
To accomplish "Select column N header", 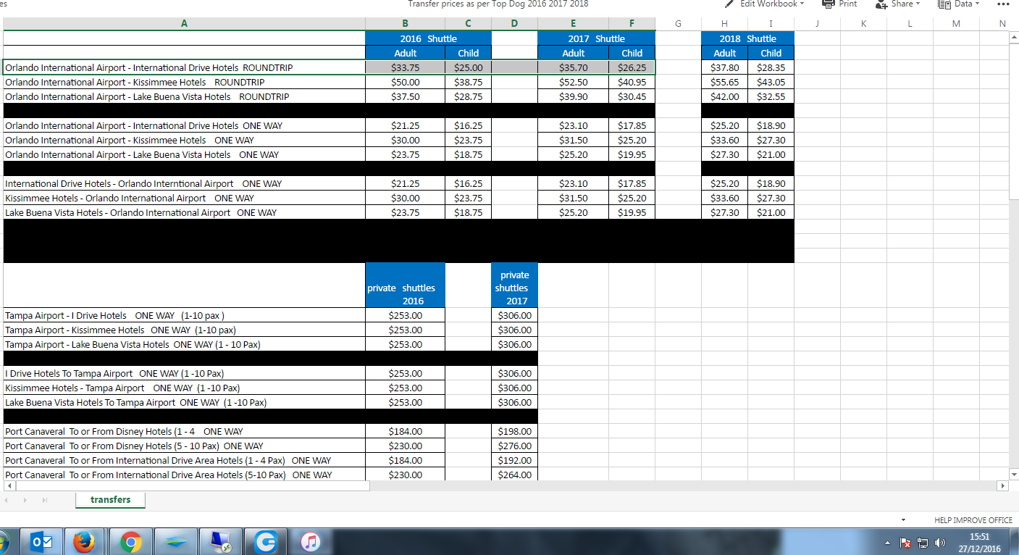I will coord(1002,23).
